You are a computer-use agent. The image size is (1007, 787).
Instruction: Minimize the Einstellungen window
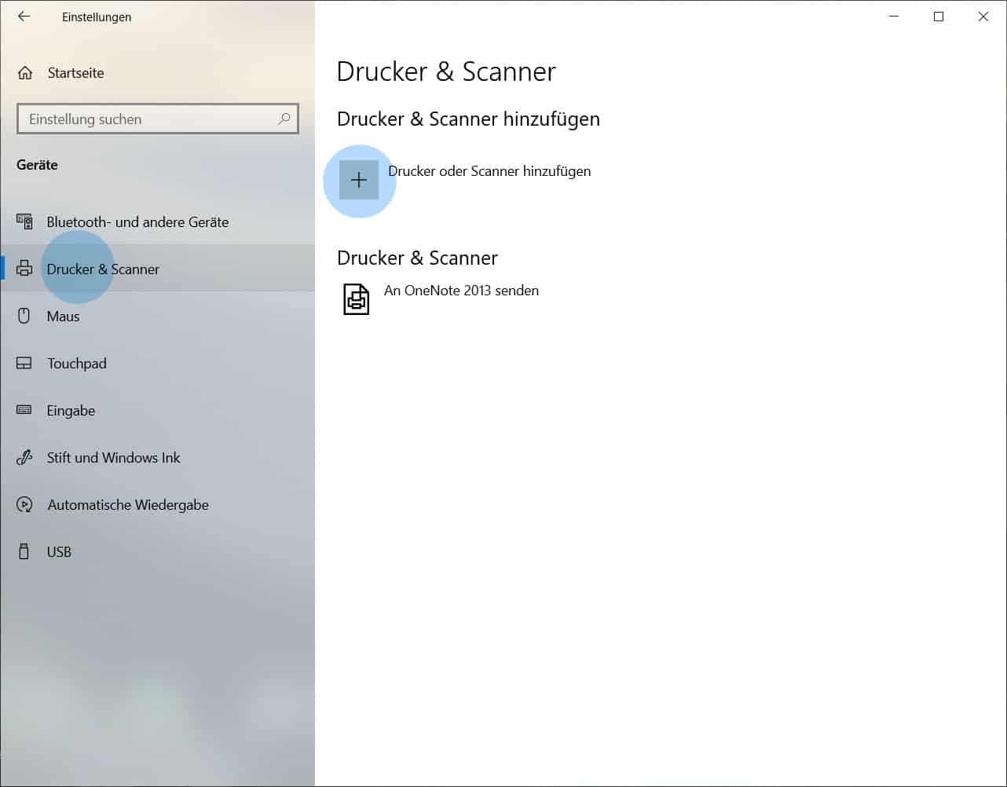click(x=894, y=16)
